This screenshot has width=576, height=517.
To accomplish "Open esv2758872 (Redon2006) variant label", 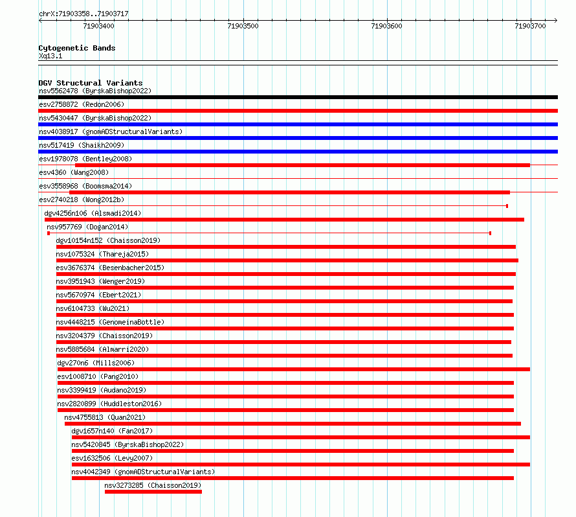I will [x=82, y=104].
